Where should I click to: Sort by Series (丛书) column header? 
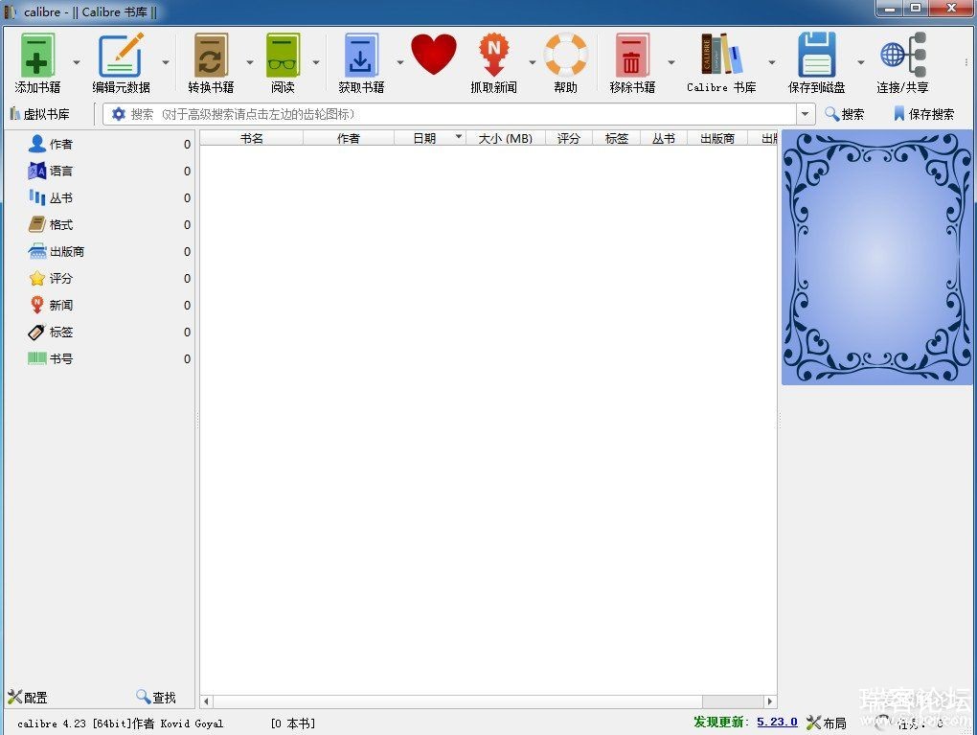[664, 138]
